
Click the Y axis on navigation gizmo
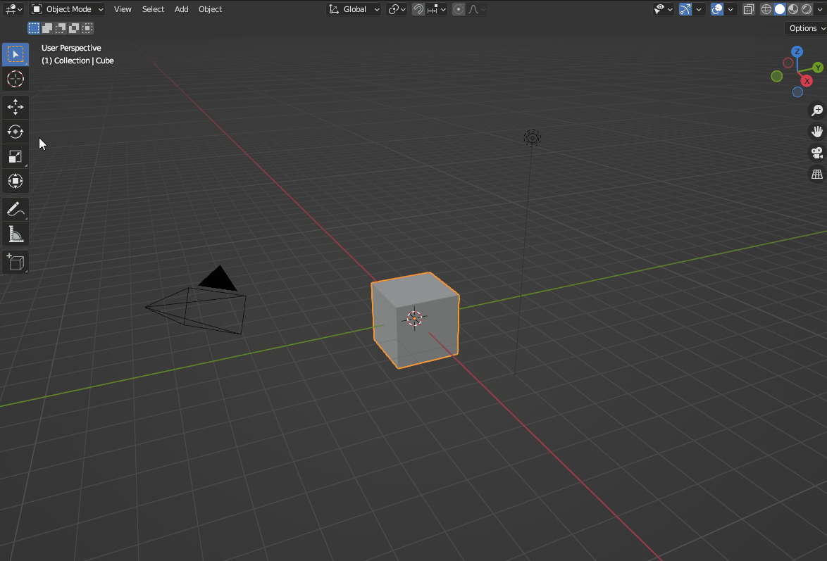click(818, 68)
